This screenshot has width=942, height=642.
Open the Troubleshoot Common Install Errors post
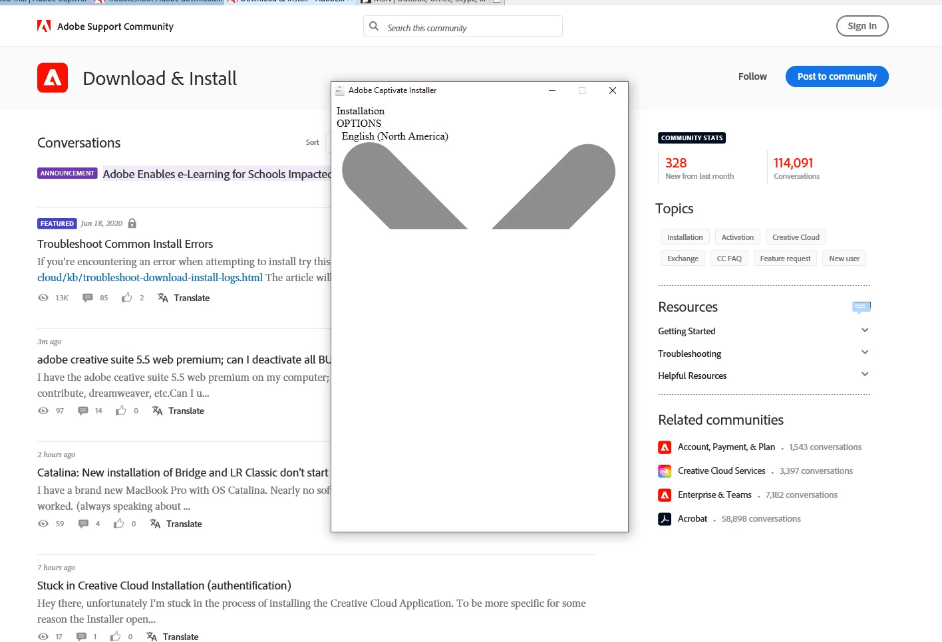tap(125, 244)
